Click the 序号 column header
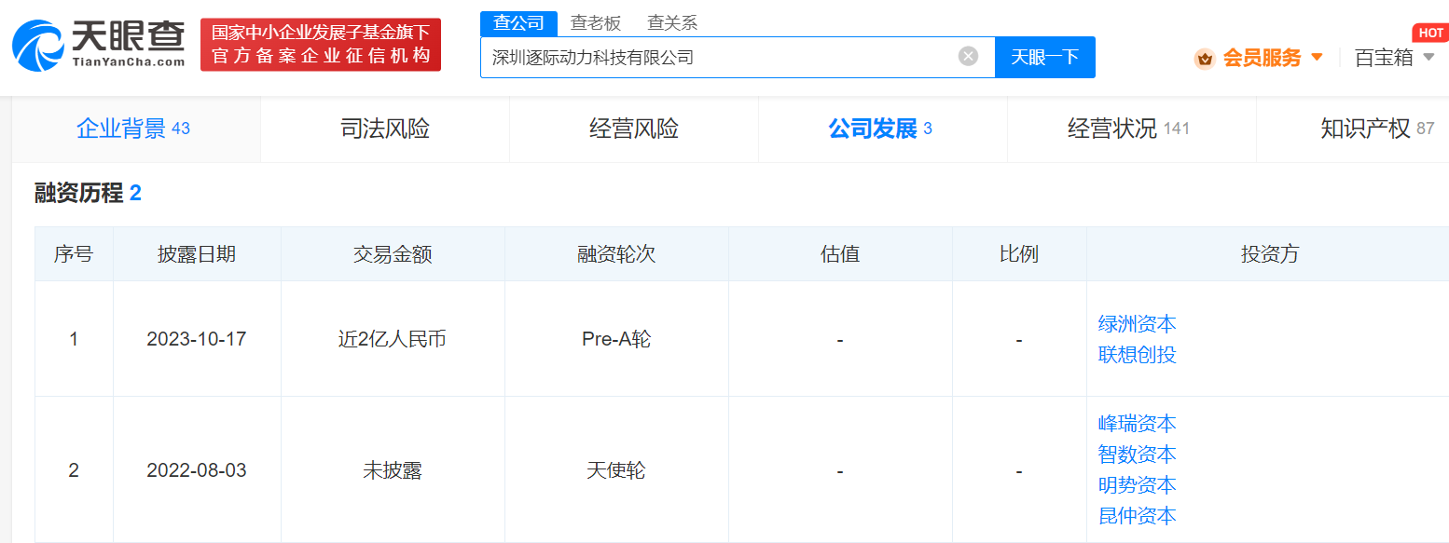 click(x=74, y=254)
